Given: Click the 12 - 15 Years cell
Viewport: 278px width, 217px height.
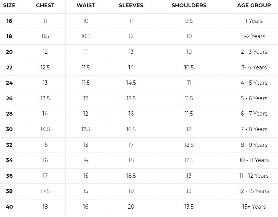Looking at the screenshot, I should tap(254, 191).
